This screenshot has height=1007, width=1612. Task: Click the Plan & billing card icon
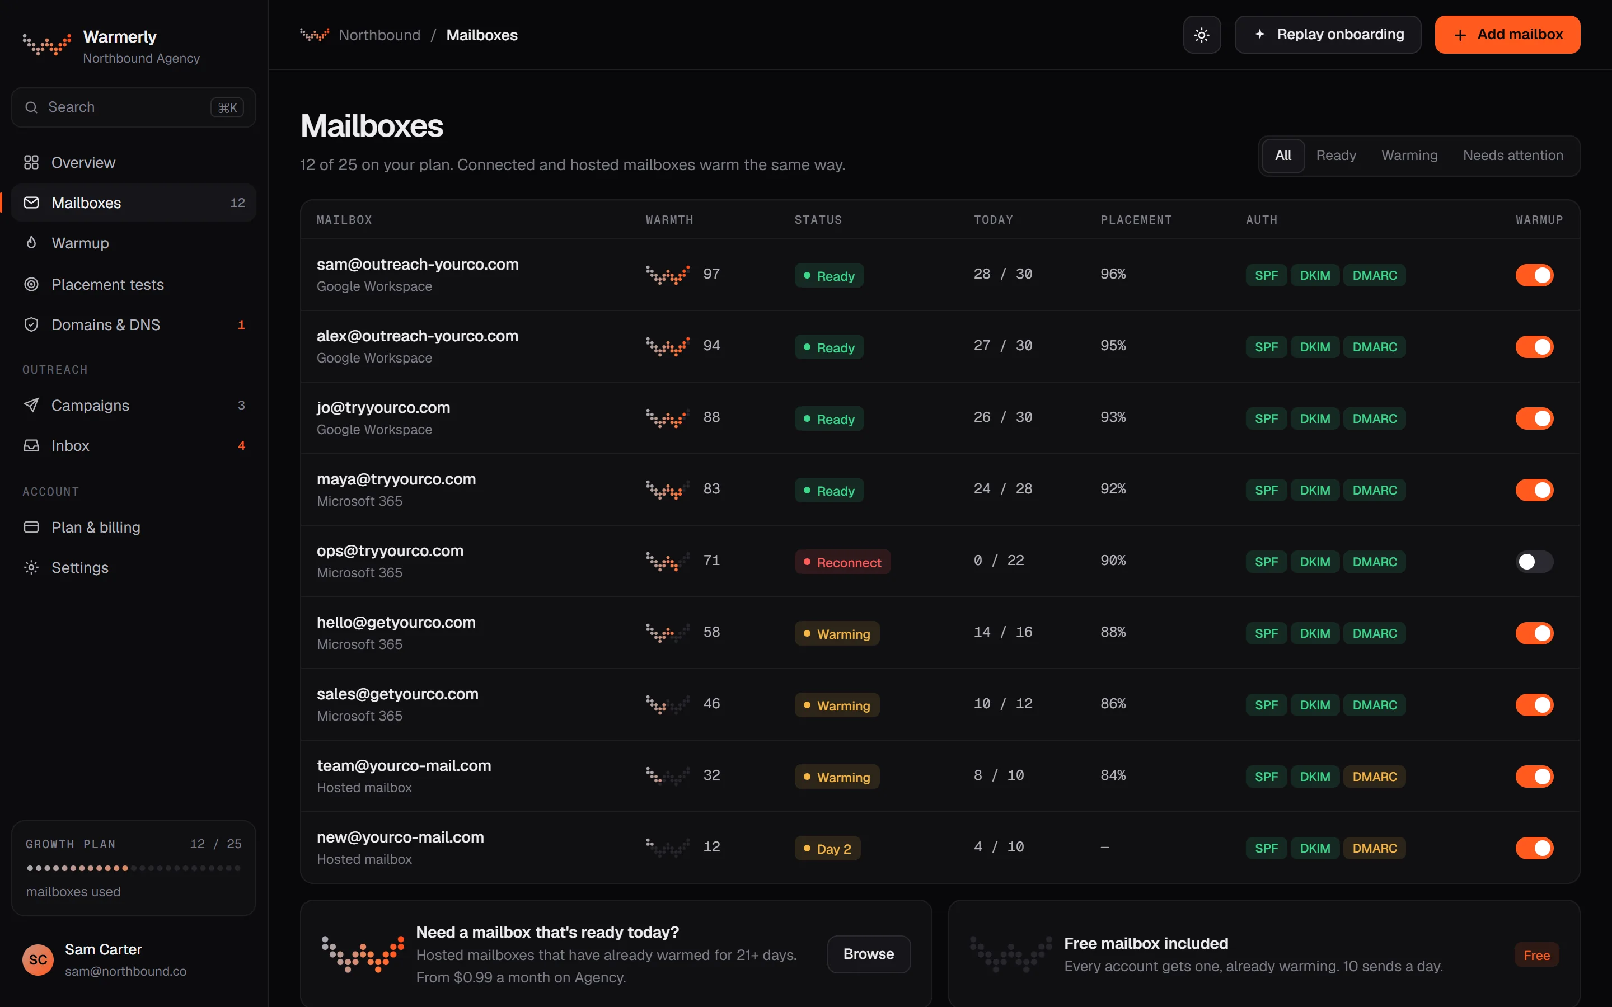pyautogui.click(x=31, y=527)
